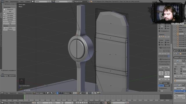
Task: Open the Режим правки mode dropdown
Action: pyautogui.click(x=40, y=93)
